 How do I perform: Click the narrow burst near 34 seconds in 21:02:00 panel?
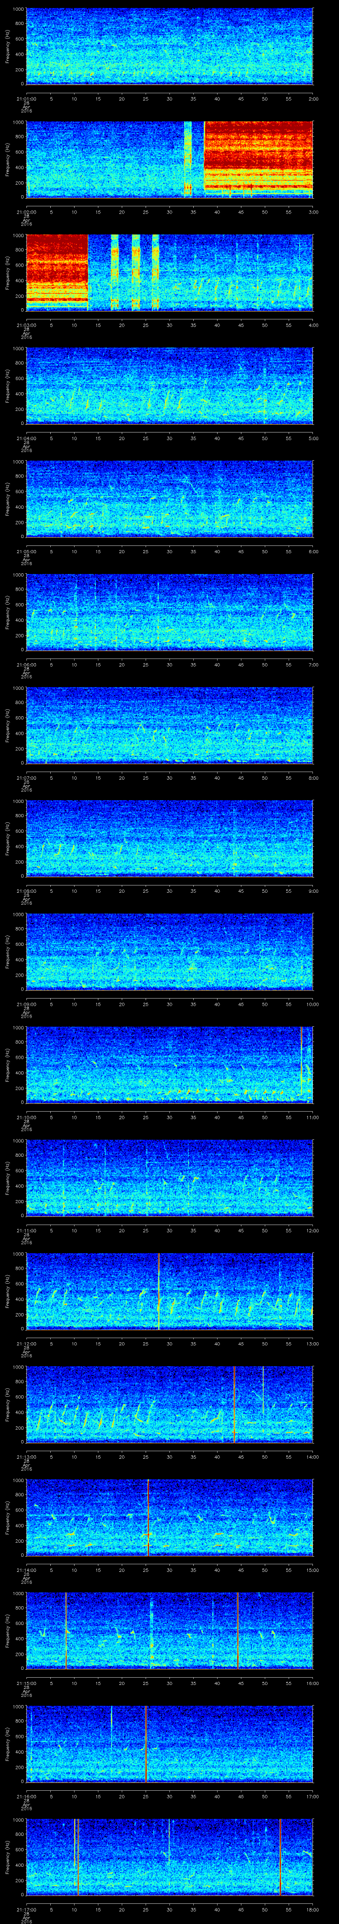click(188, 159)
